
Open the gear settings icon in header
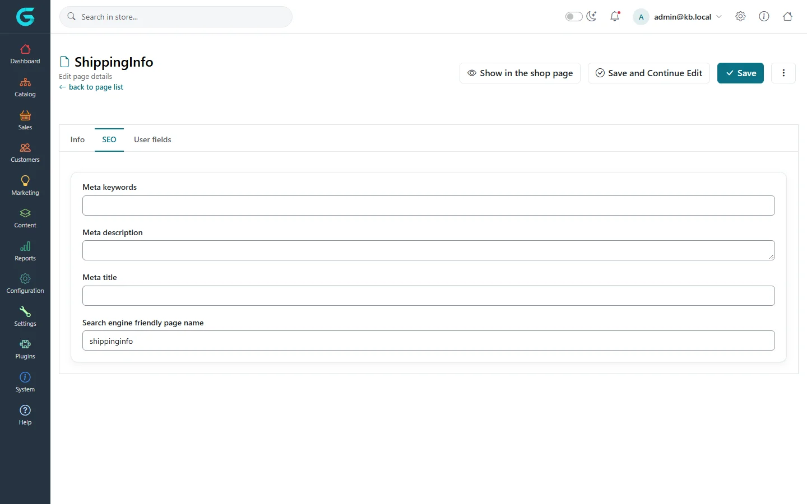tap(740, 17)
